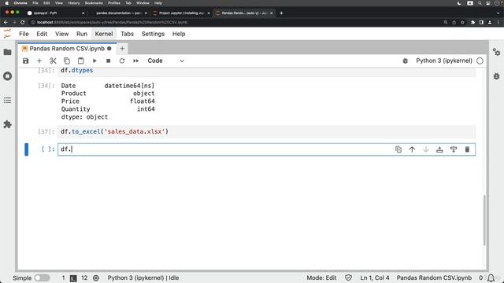Click the JupyterLab logo icon
This screenshot has width=504, height=283.
7,34
